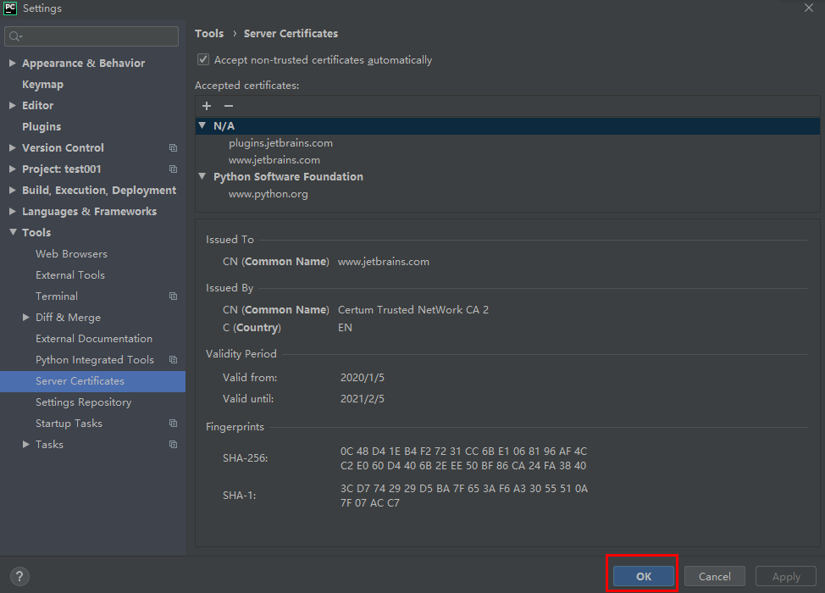825x593 pixels.
Task: Select Server Certificates in sidebar
Action: [x=92, y=381]
